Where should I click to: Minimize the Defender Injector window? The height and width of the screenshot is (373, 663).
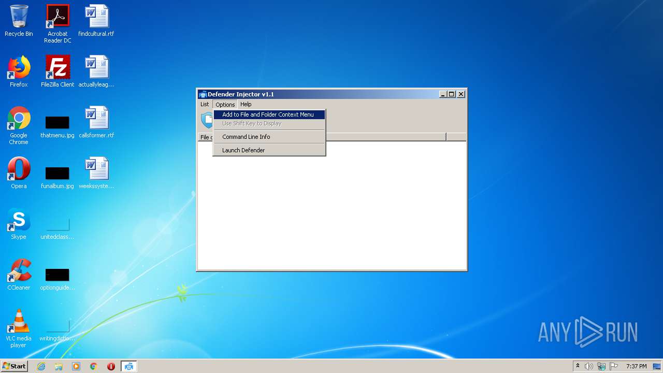(x=443, y=94)
